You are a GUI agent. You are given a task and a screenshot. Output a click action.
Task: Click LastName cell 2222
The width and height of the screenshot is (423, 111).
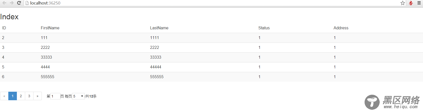(x=155, y=47)
